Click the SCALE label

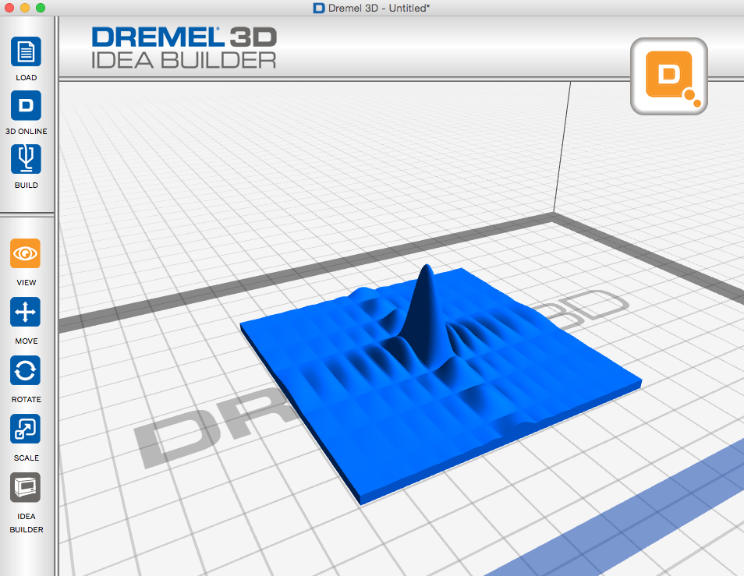pyautogui.click(x=26, y=458)
